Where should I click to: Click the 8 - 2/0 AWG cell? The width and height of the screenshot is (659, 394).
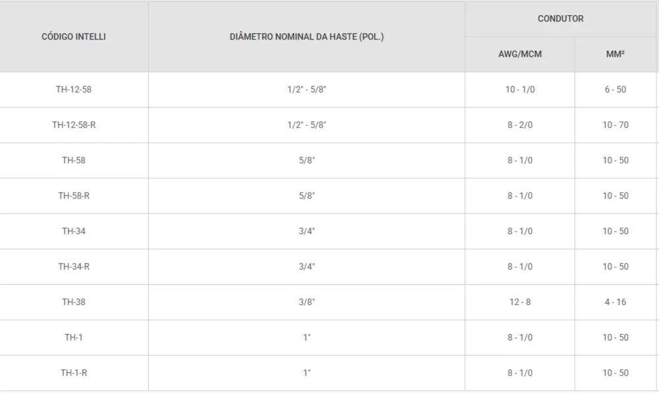520,125
